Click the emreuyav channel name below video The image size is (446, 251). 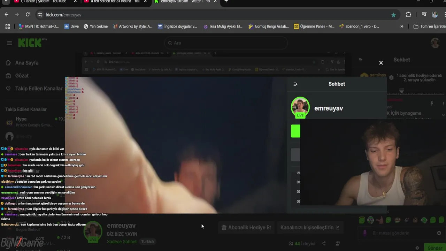[x=121, y=226]
